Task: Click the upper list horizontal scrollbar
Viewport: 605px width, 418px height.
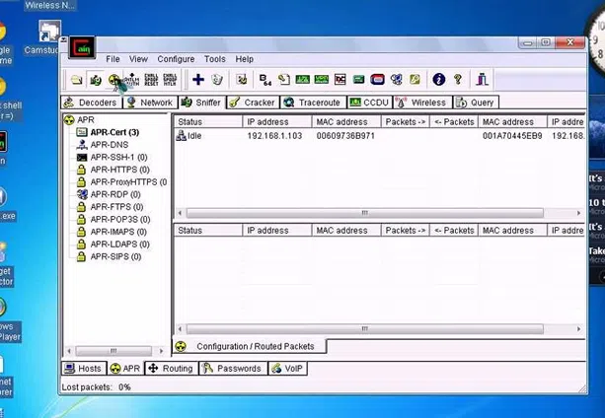Action: coord(365,213)
